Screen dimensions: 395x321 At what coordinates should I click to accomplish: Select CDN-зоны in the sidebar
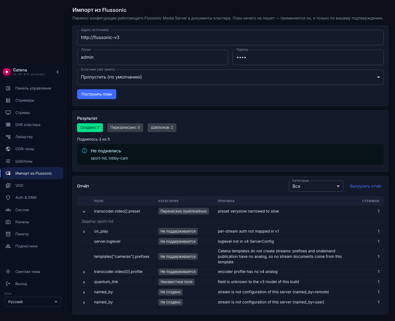click(x=33, y=149)
